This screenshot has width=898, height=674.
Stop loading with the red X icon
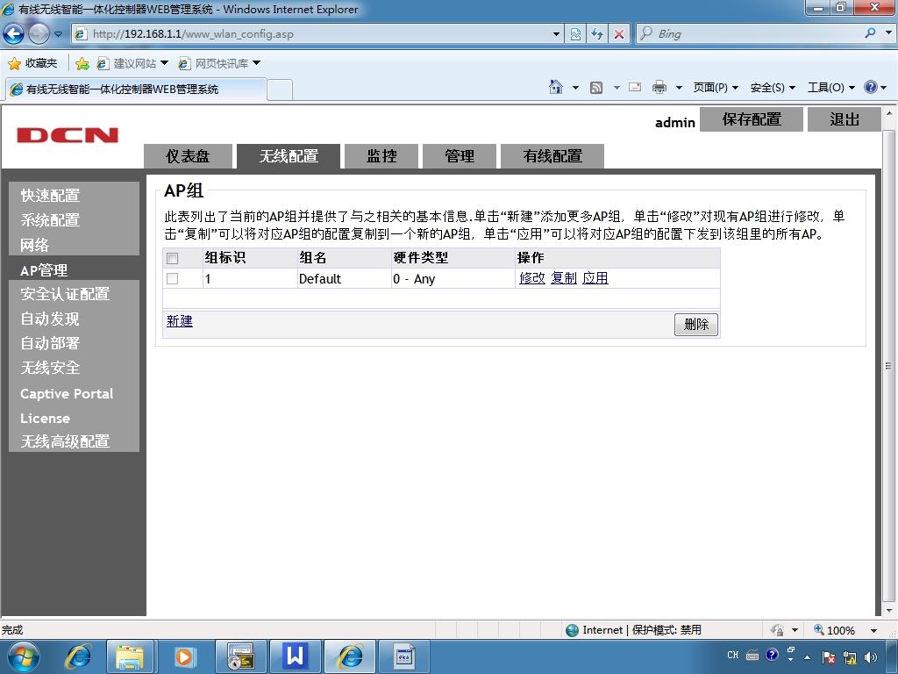coord(619,34)
